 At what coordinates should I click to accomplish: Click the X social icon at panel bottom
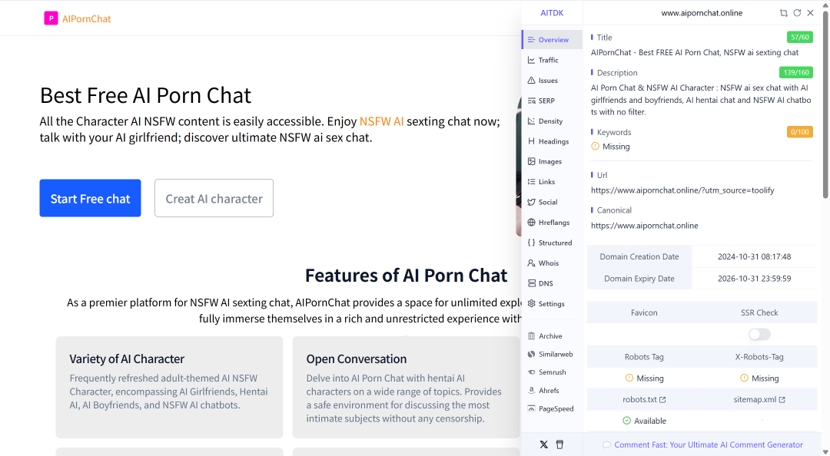coord(543,444)
